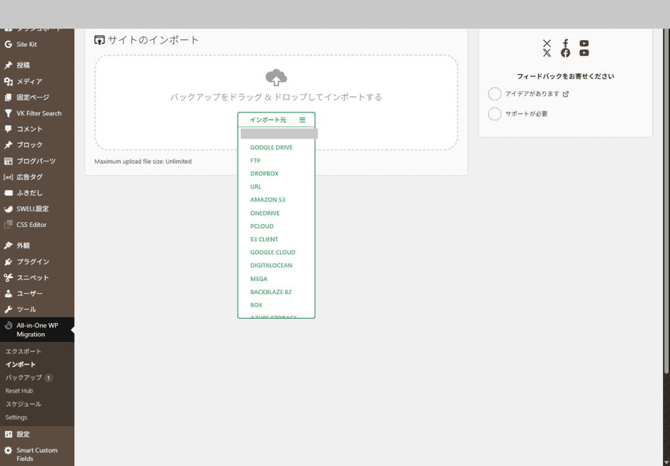This screenshot has width=670, height=466.
Task: Click the Smart Custom Fields gear icon
Action: click(x=8, y=450)
